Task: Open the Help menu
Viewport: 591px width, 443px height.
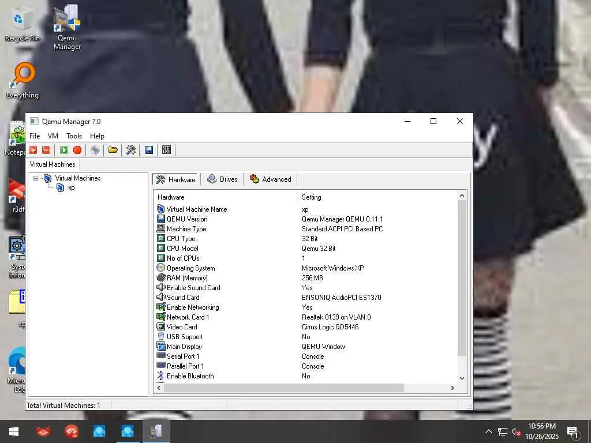Action: coord(97,136)
